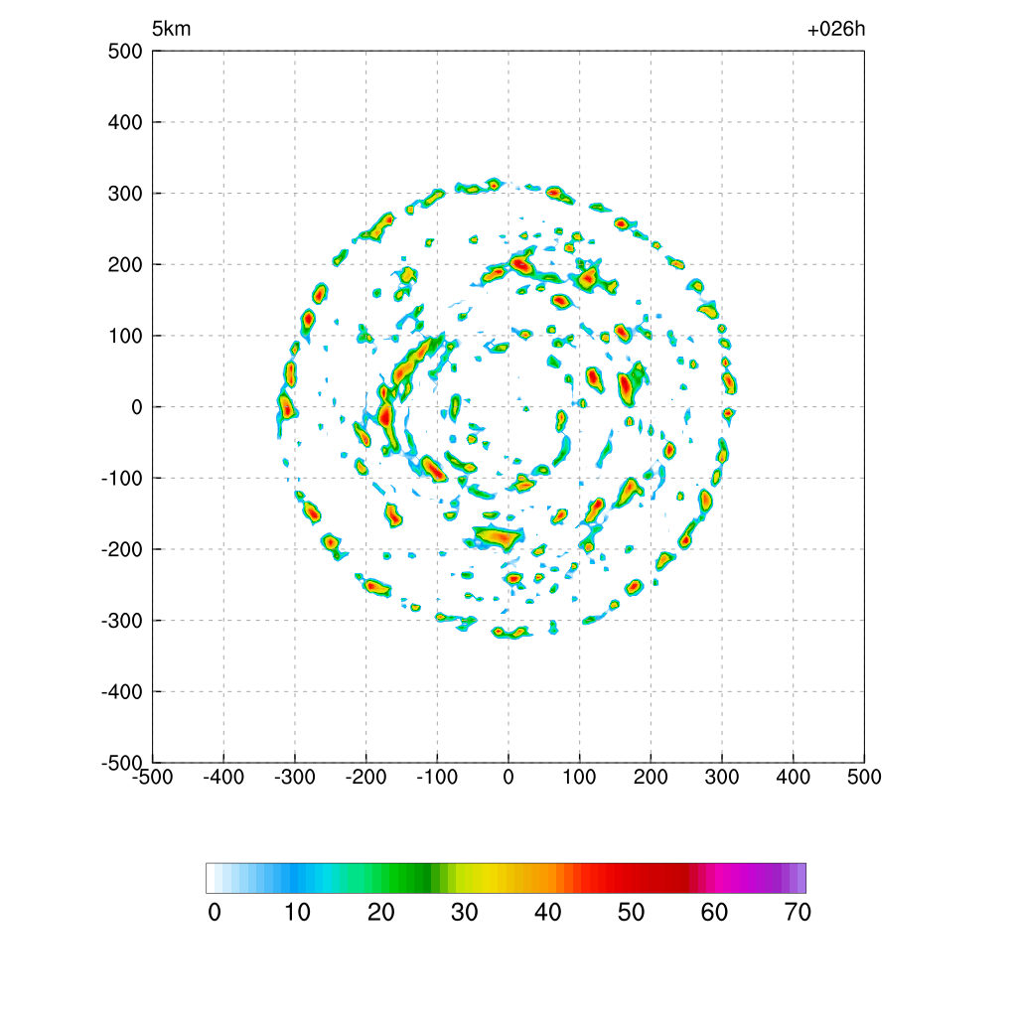
Task: Click the x-axis tick label 300
Action: click(x=722, y=777)
